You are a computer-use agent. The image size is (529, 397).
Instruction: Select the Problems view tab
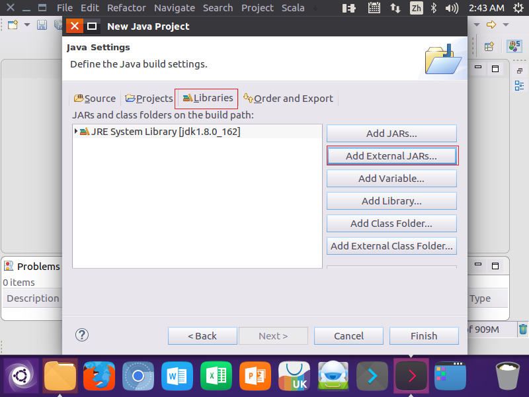32,267
